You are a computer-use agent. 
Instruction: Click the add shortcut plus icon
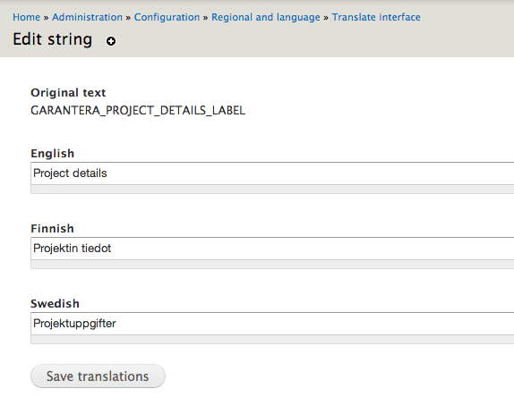coord(111,41)
